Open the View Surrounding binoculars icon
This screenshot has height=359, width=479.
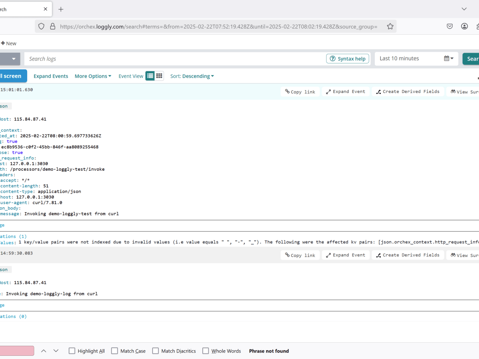453,91
